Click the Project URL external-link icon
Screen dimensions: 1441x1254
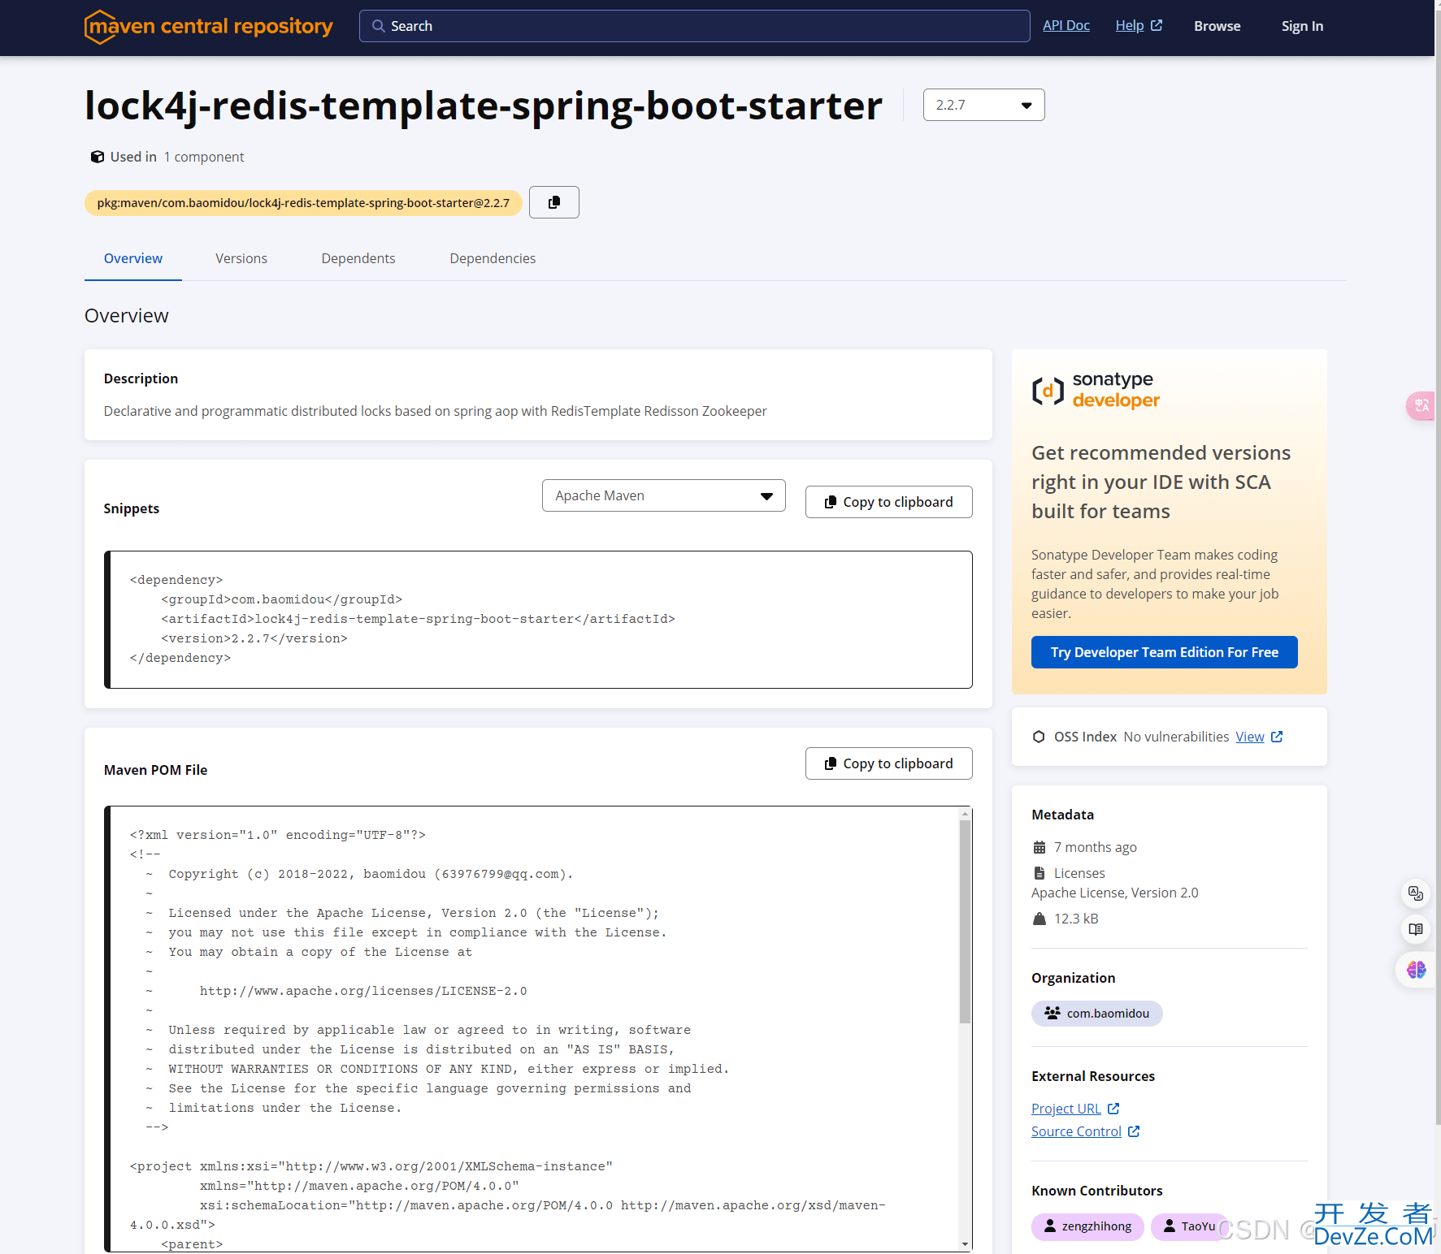click(1113, 1109)
